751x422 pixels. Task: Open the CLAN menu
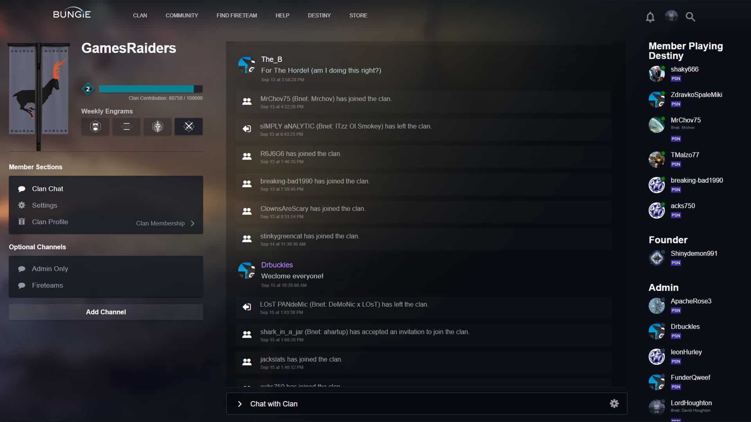tap(140, 16)
